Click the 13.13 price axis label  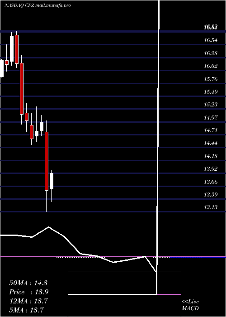tap(211, 207)
